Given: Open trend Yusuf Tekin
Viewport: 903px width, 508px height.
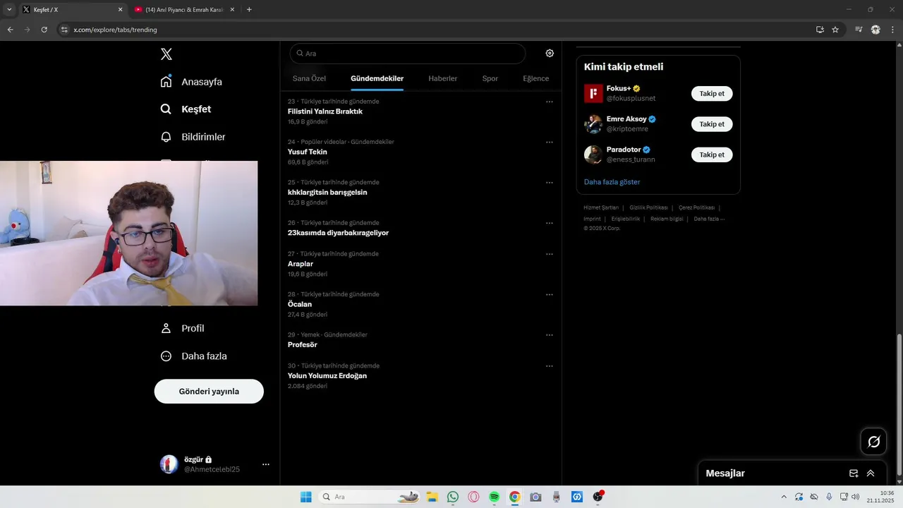Looking at the screenshot, I should coord(308,152).
